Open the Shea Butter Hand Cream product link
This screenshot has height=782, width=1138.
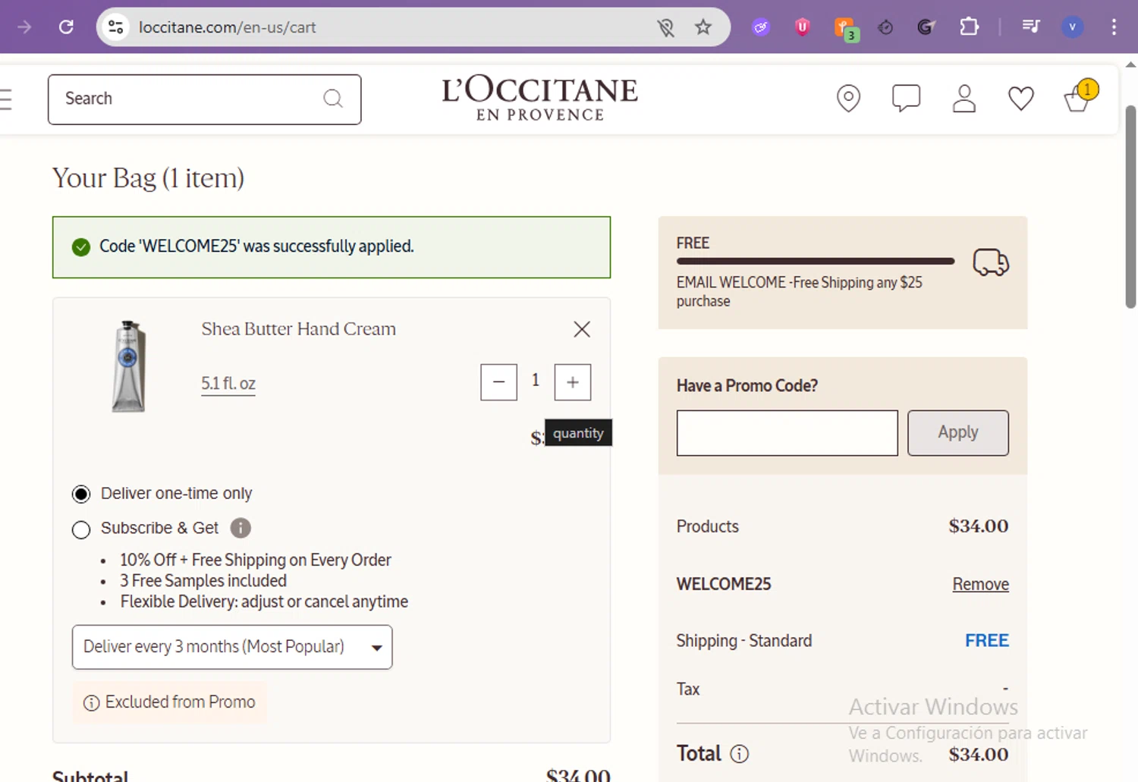[298, 329]
